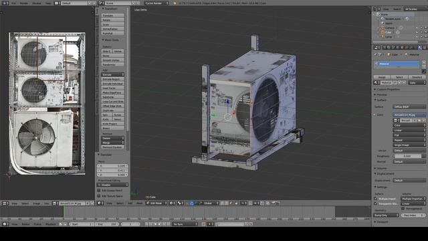The width and height of the screenshot is (428, 241).
Task: Open Surface Diffuse BSDF shader dropdown
Action: click(409, 106)
